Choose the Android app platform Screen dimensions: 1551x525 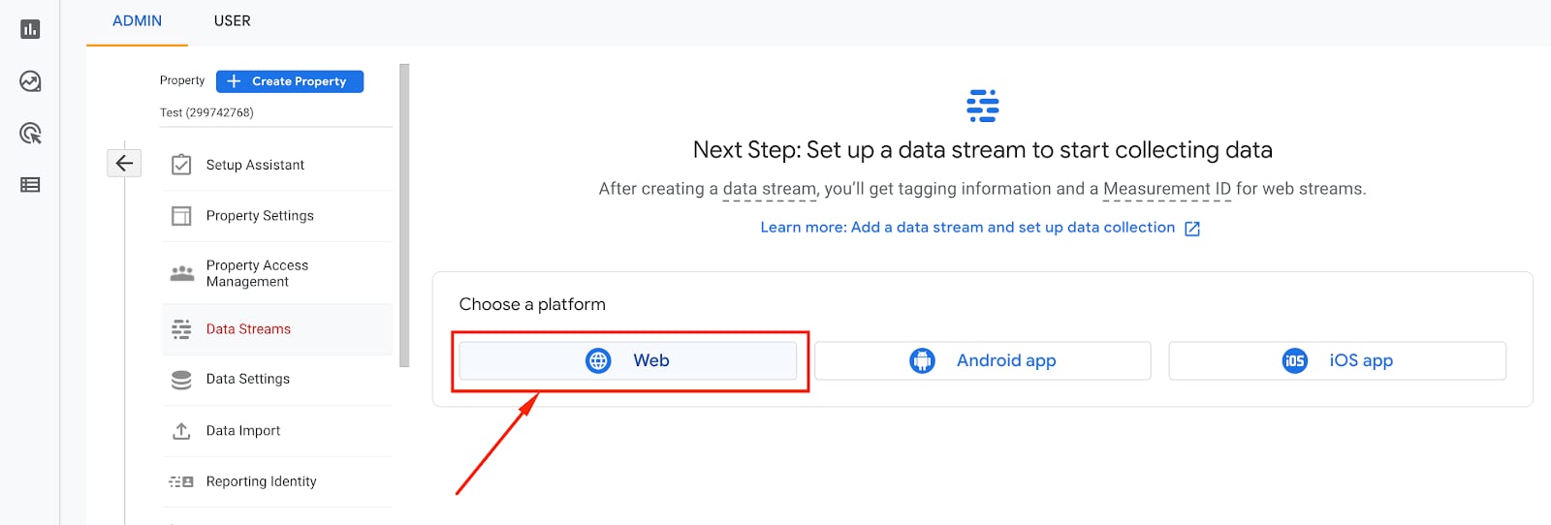(982, 360)
